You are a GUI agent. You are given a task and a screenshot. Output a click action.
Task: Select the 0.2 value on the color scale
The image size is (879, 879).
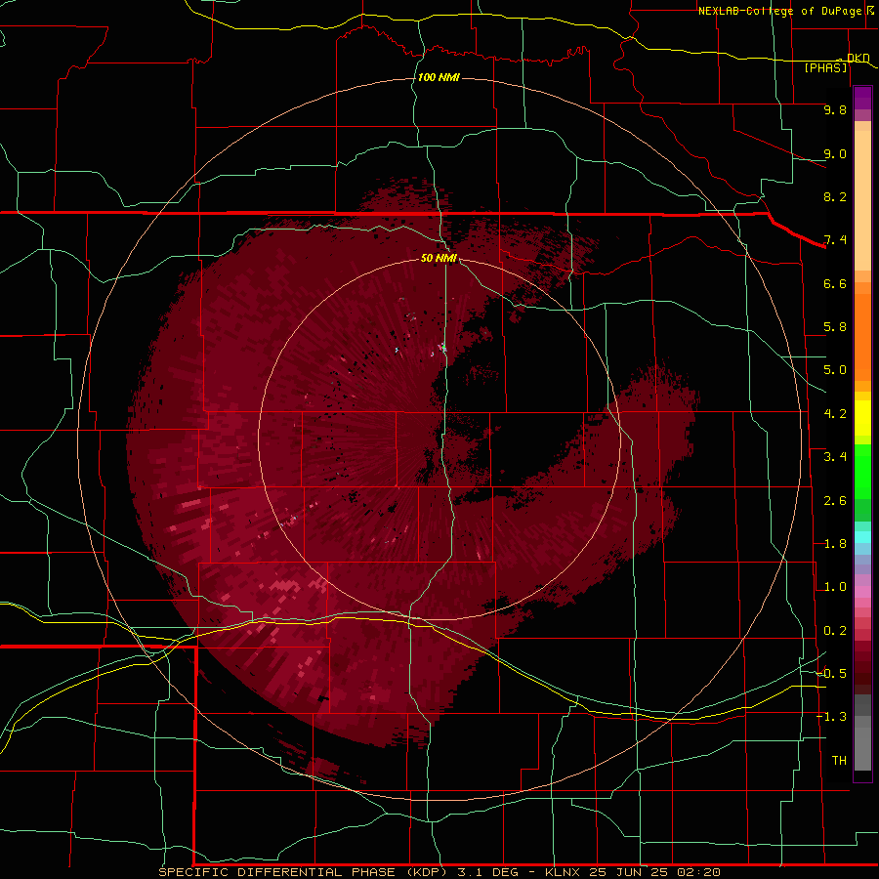(x=835, y=631)
